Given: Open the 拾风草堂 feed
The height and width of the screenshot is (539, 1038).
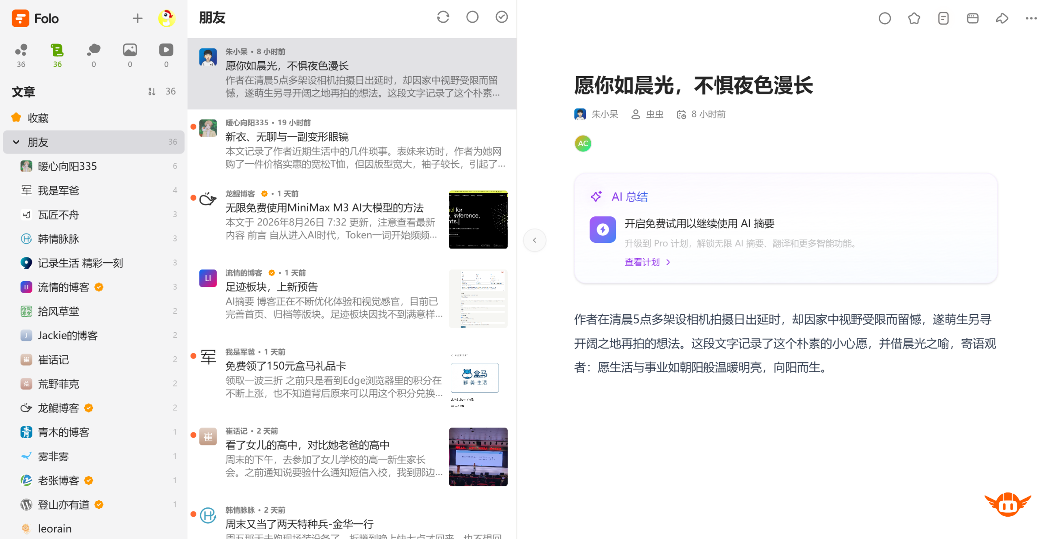Looking at the screenshot, I should tap(93, 311).
